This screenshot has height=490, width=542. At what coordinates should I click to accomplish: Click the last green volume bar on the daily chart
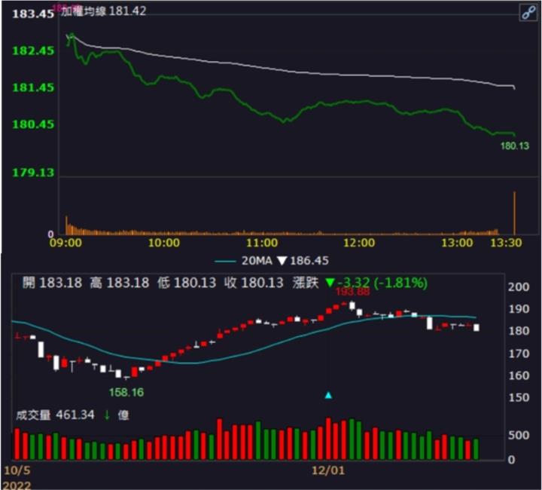coord(476,449)
